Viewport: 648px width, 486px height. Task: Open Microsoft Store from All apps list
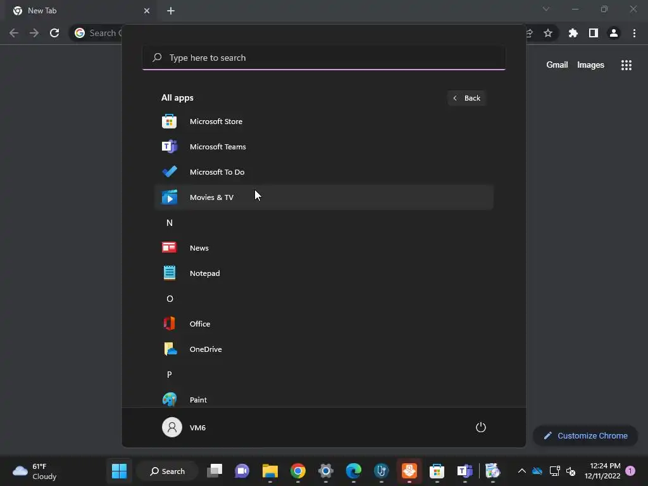point(323,121)
